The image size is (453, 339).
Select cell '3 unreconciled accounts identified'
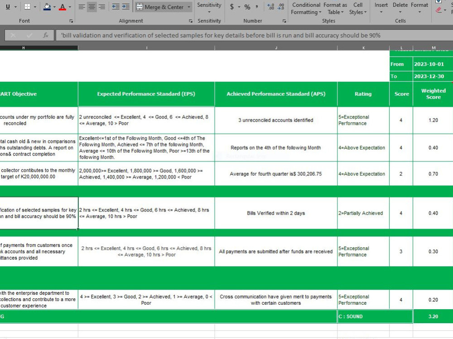(x=276, y=120)
